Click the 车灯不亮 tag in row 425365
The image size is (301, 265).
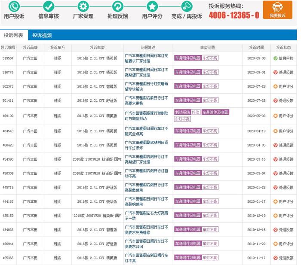pos(210,257)
